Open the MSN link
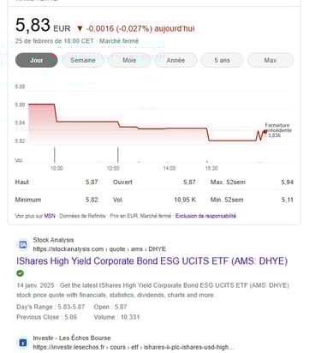The height and width of the screenshot is (353, 321). 50,216
